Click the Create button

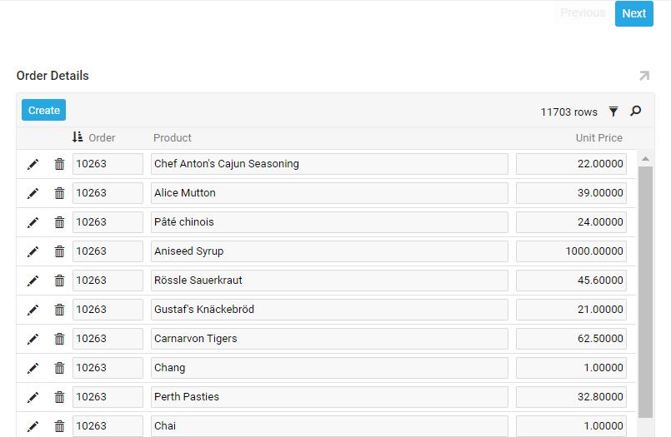tap(43, 110)
